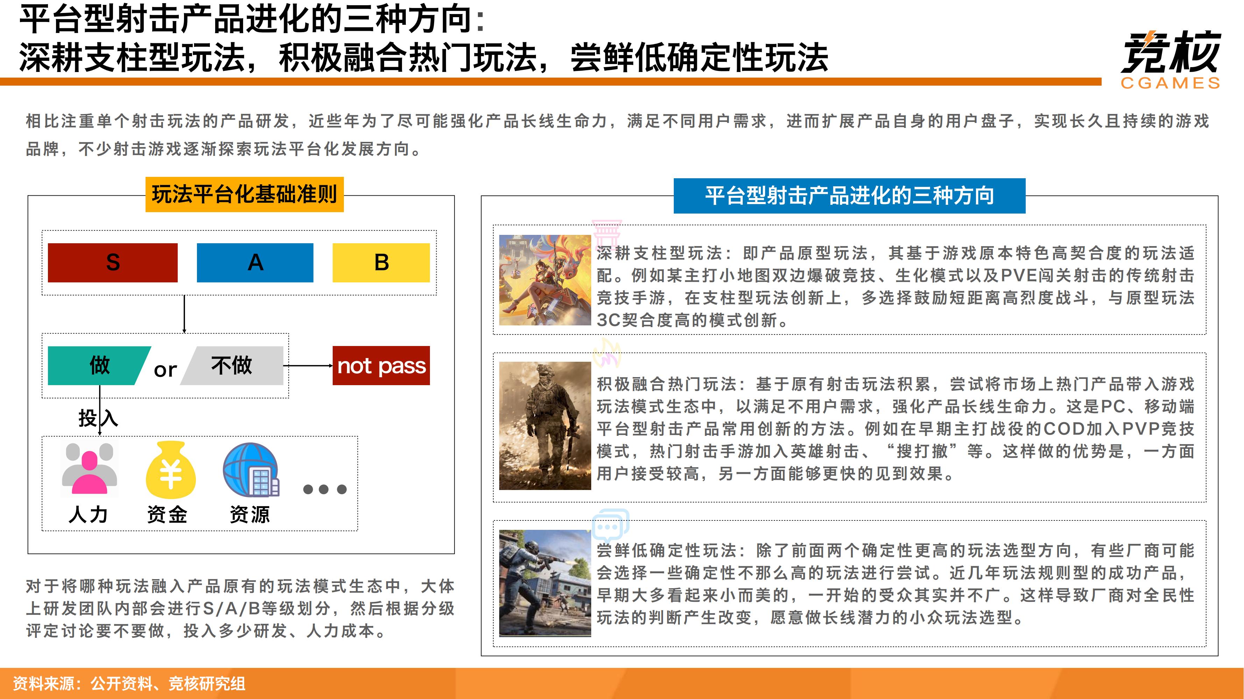This screenshot has width=1244, height=699.
Task: Click the yellow money bag icon
Action: pyautogui.click(x=170, y=470)
